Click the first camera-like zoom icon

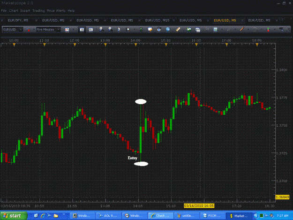82,30
